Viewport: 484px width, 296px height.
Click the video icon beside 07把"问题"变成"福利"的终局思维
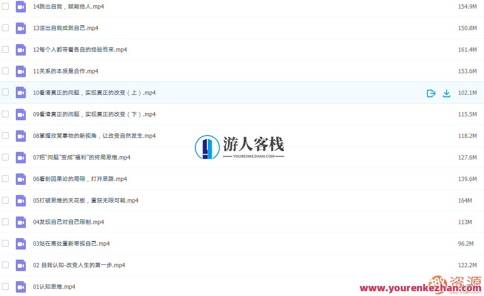21,157
